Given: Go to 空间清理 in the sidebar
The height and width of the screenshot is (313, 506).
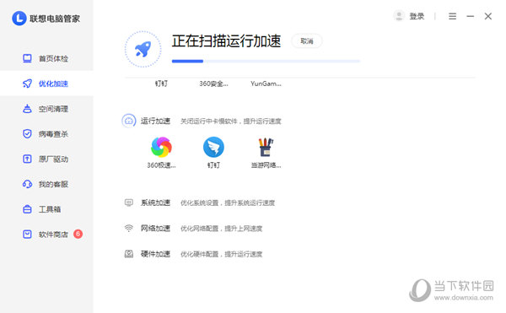Looking at the screenshot, I should [x=46, y=109].
